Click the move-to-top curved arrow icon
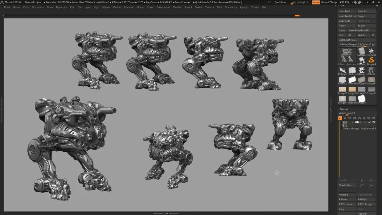 [362, 185]
